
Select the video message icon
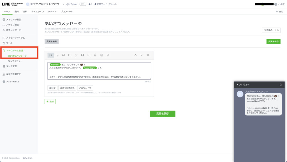[89, 55]
